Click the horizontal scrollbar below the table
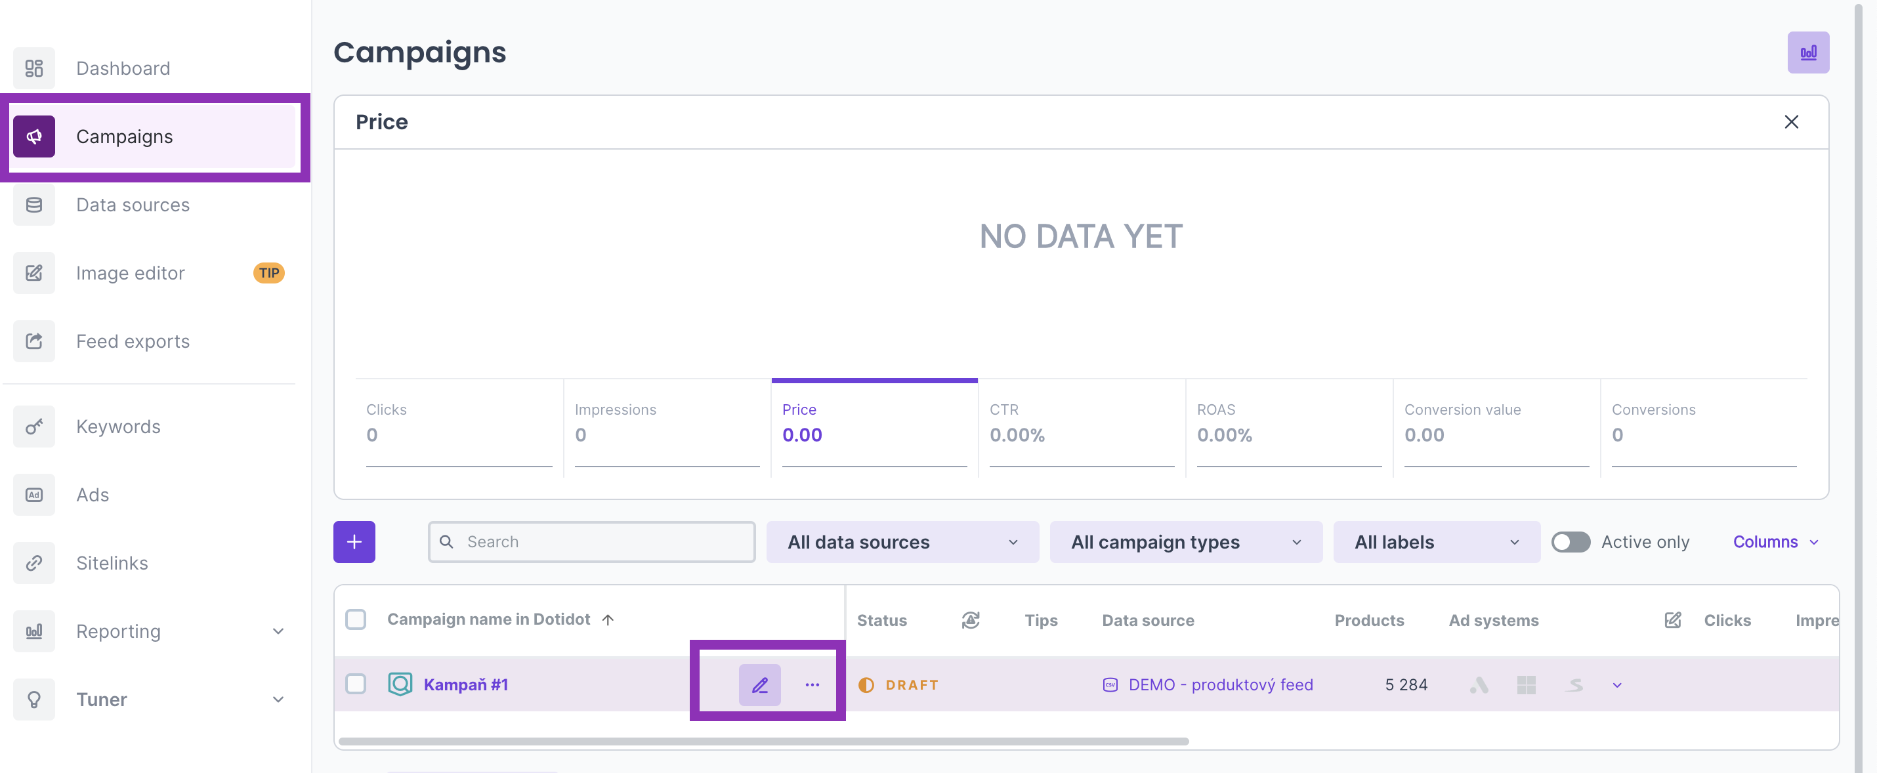Viewport: 1877px width, 773px height. 763,741
